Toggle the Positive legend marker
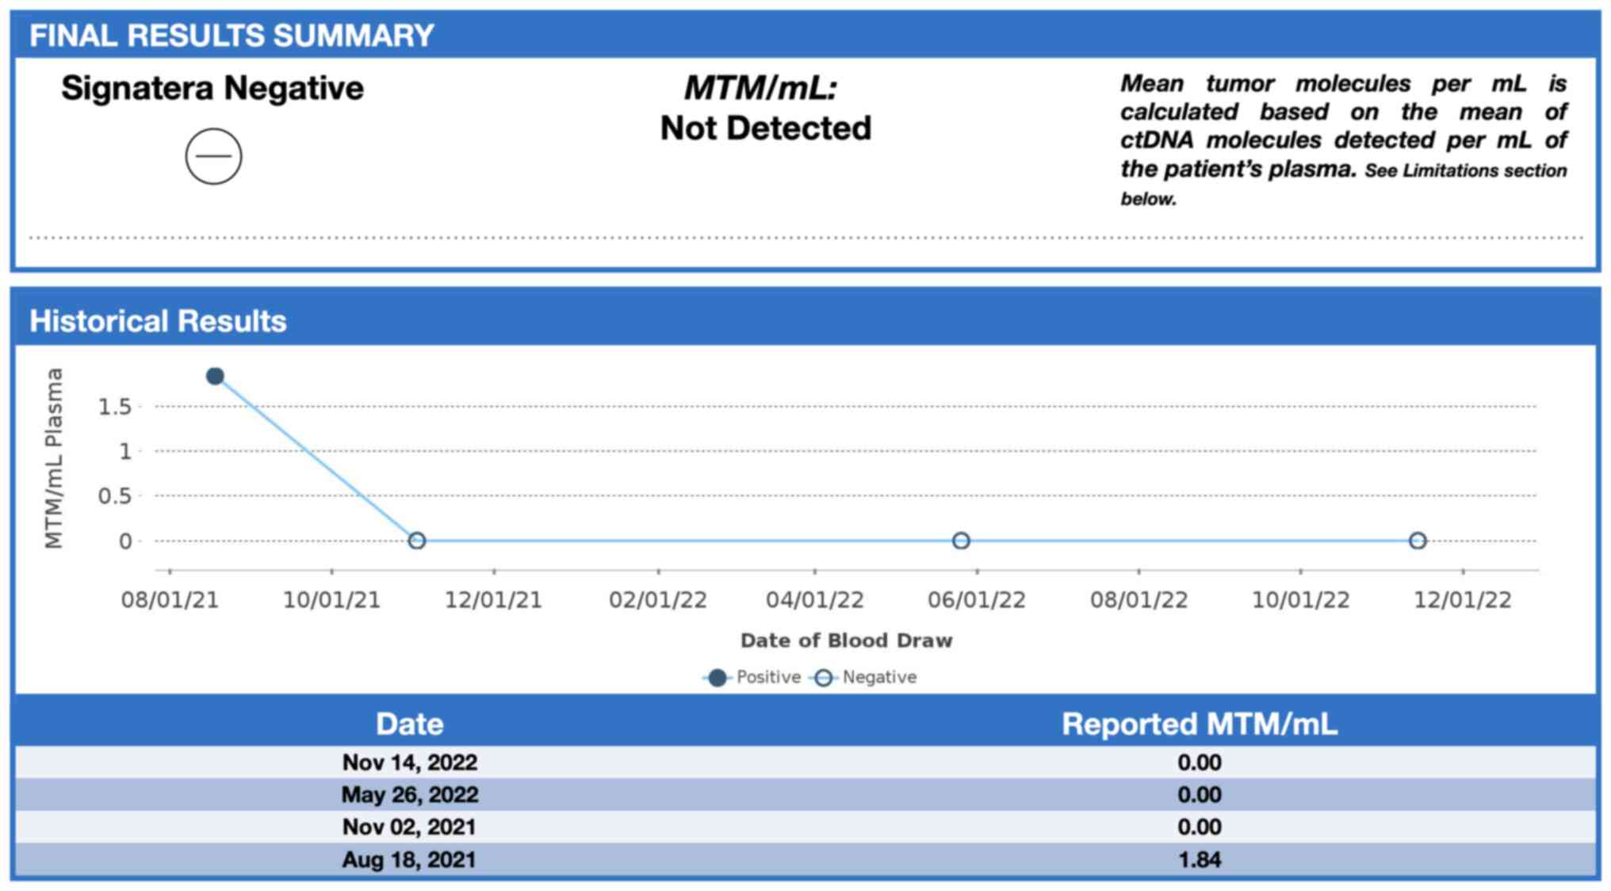The height and width of the screenshot is (891, 1611). click(x=717, y=678)
